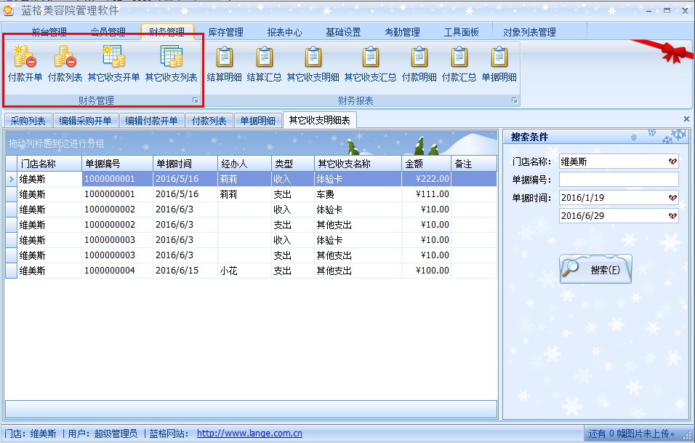Click the 单据编号 input field

point(619,180)
